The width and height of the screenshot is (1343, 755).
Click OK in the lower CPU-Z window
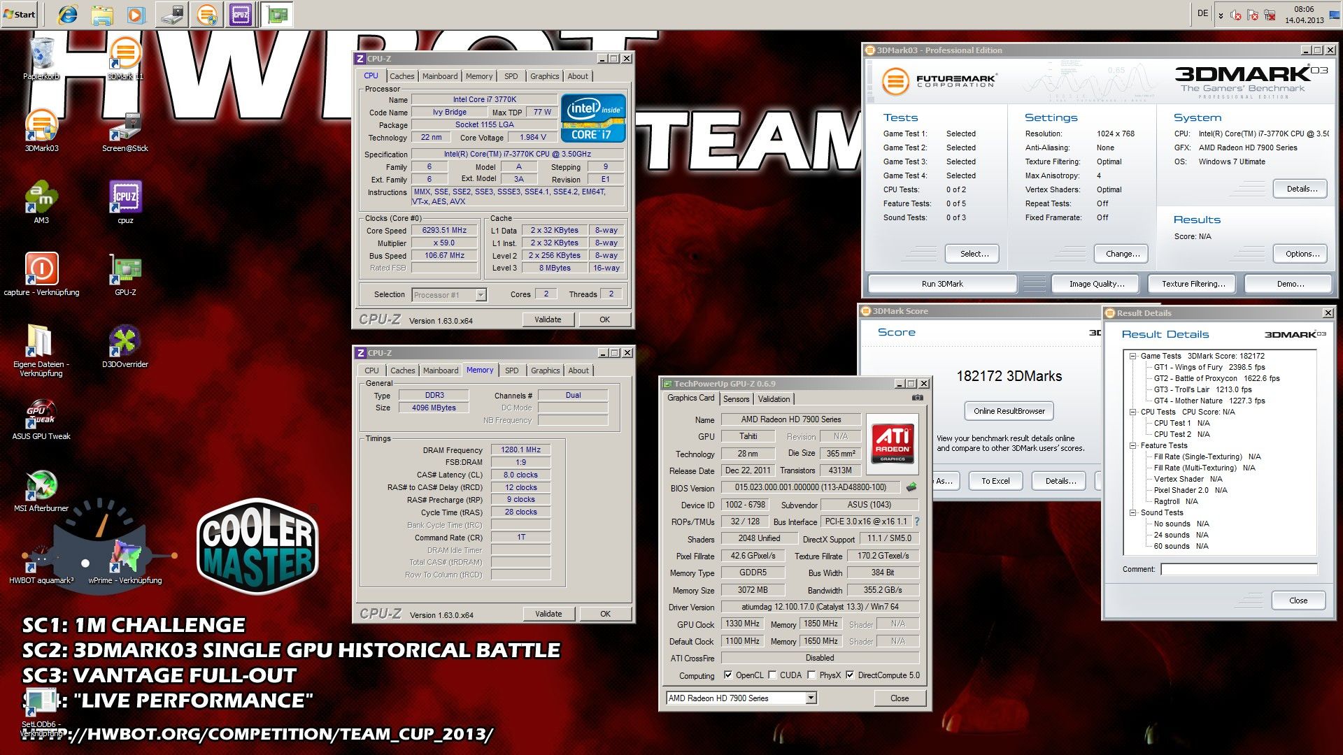coord(605,614)
